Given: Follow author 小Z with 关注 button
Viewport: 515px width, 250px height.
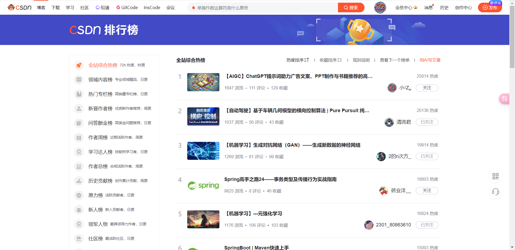Looking at the screenshot, I should [427, 88].
